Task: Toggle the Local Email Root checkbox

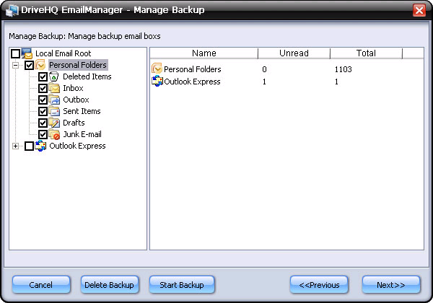Action: 16,53
